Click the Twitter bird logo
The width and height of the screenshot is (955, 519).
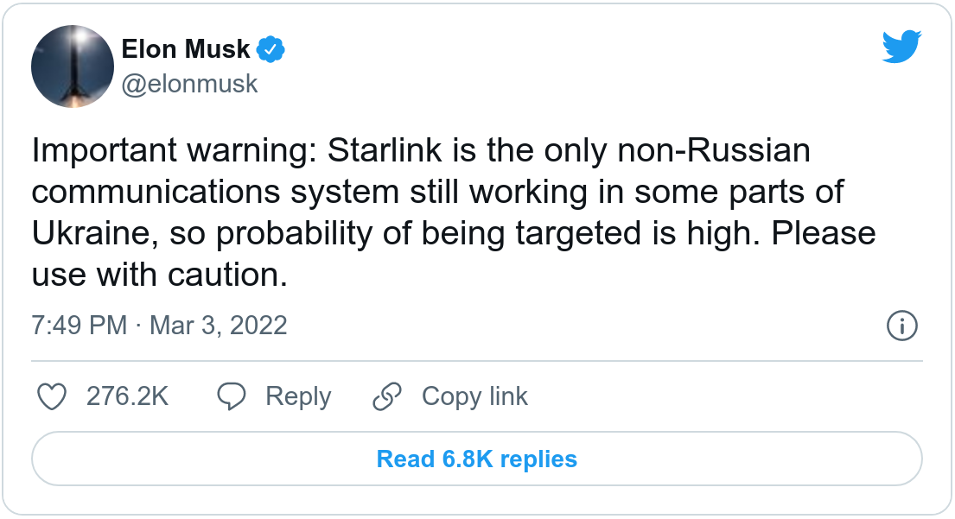[901, 47]
